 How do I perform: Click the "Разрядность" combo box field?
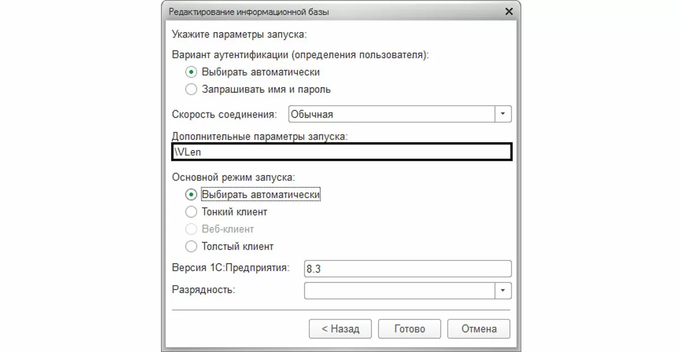coord(399,290)
